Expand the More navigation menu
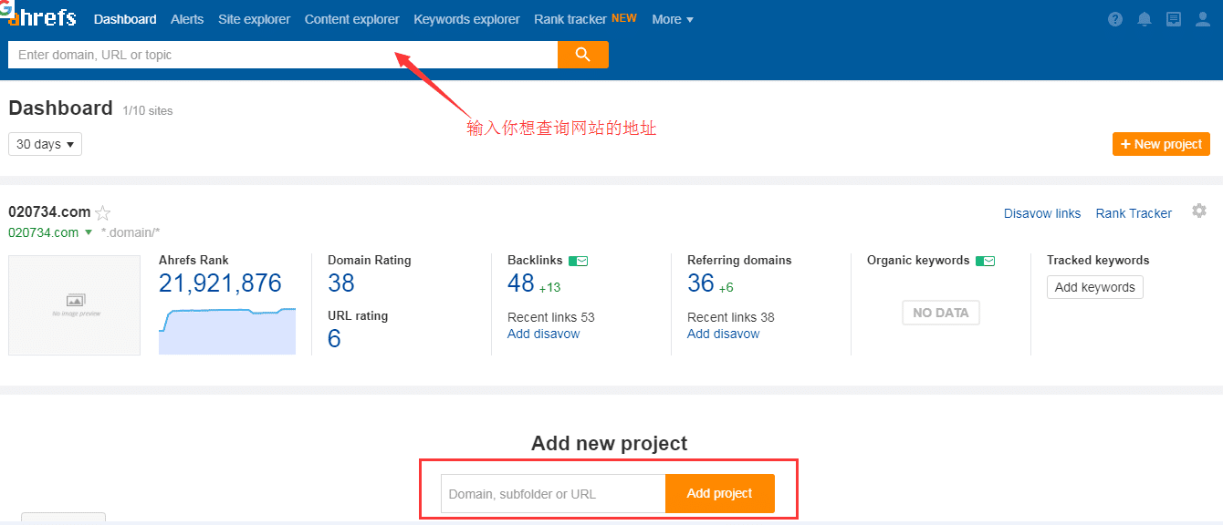This screenshot has width=1223, height=525. (x=672, y=19)
